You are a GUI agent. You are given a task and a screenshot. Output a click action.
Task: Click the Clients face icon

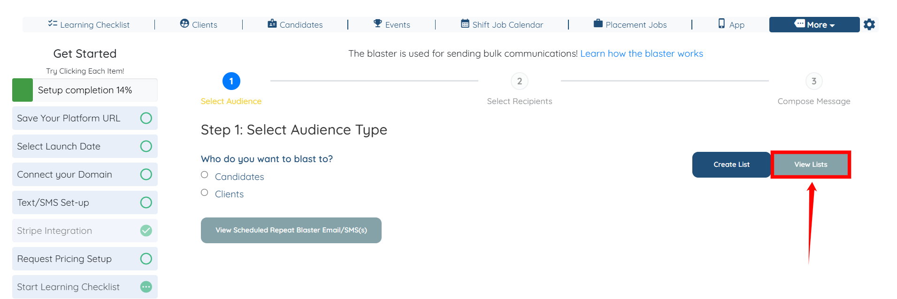tap(184, 23)
